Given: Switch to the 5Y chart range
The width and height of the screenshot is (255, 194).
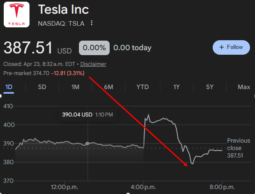Looking at the screenshot, I should (x=210, y=87).
